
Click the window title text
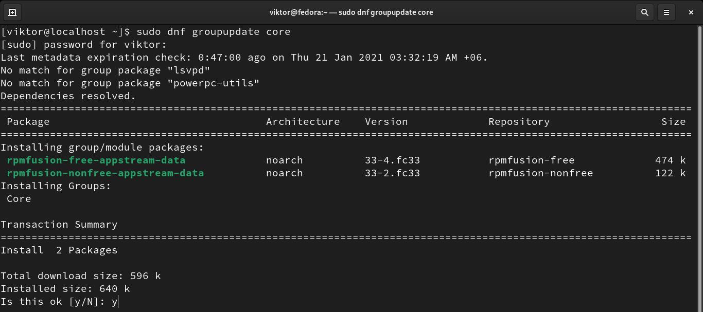point(351,12)
